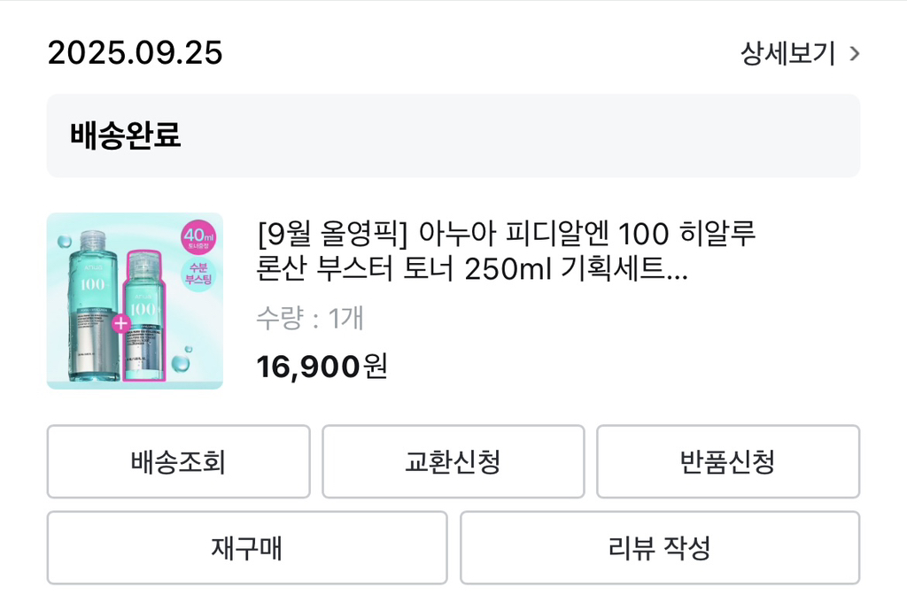Request an exchange via 교환신청
The height and width of the screenshot is (595, 907).
tap(453, 461)
